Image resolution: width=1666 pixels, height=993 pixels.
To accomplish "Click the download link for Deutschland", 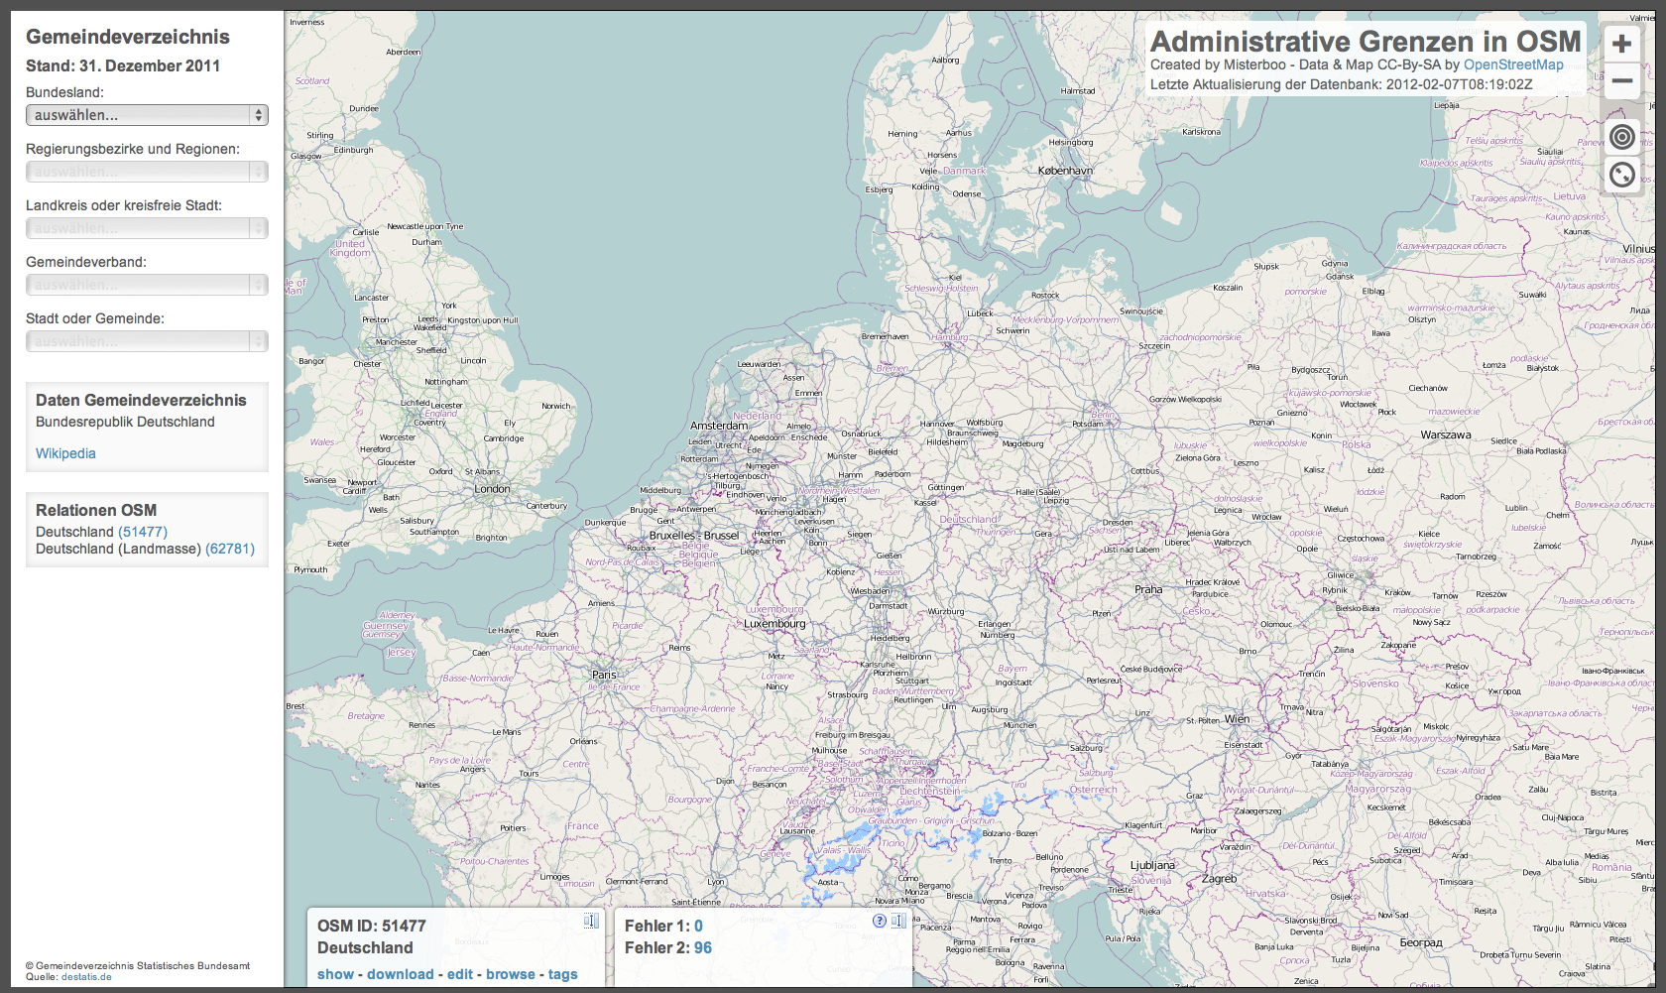I will coord(400,974).
